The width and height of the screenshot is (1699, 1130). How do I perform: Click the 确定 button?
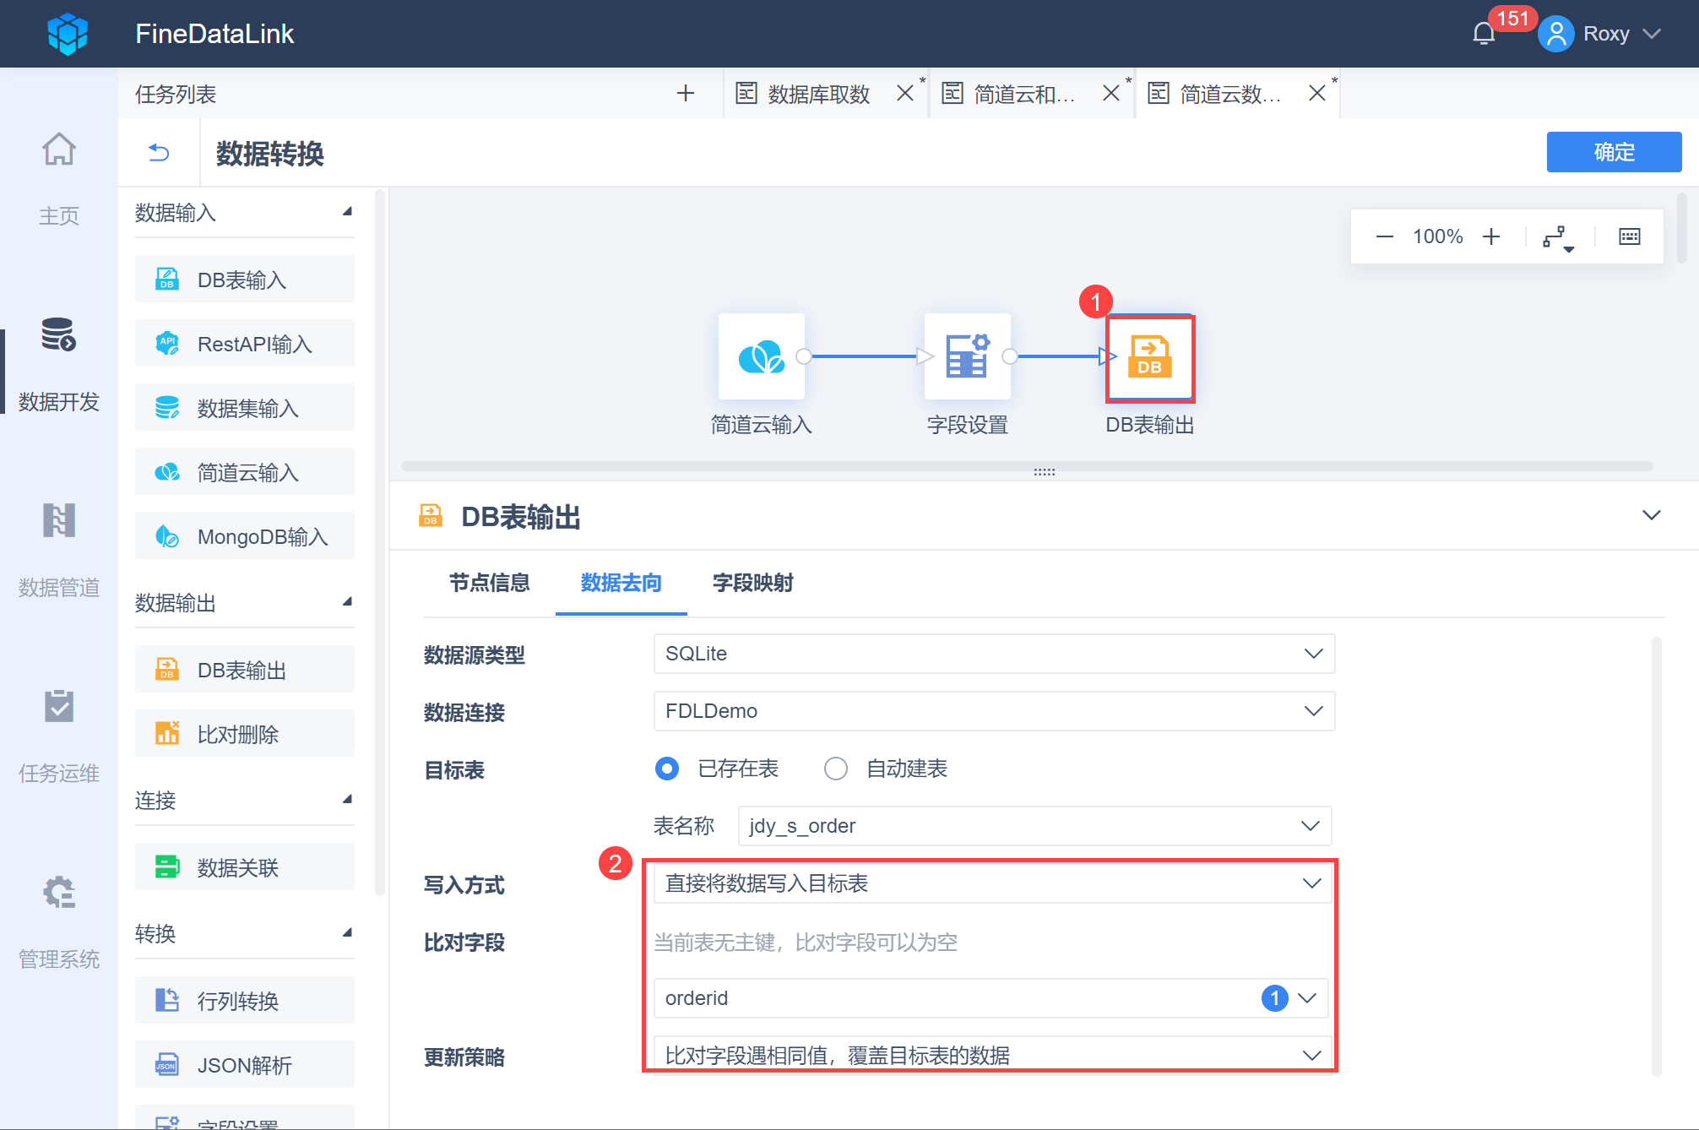click(1613, 152)
